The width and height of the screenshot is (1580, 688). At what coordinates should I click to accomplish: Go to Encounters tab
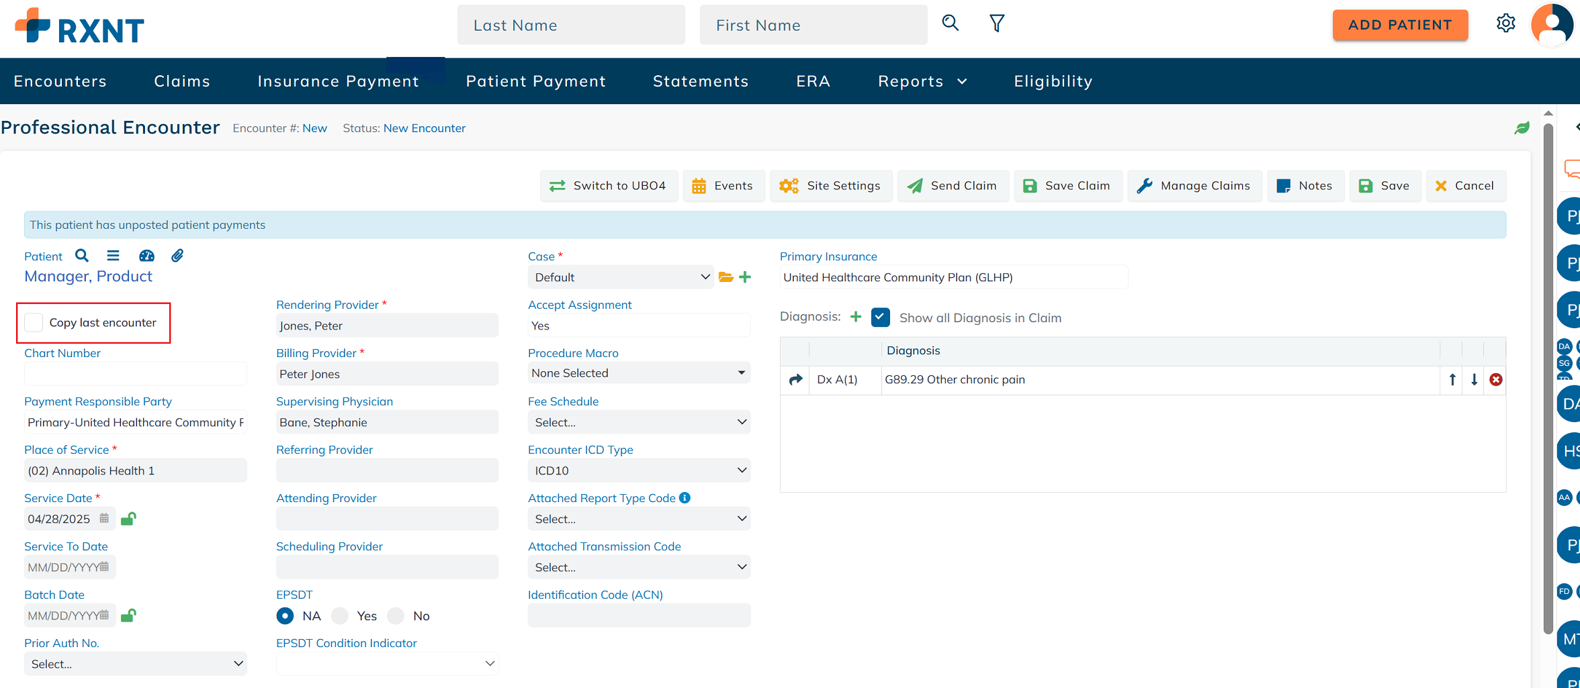coord(60,81)
